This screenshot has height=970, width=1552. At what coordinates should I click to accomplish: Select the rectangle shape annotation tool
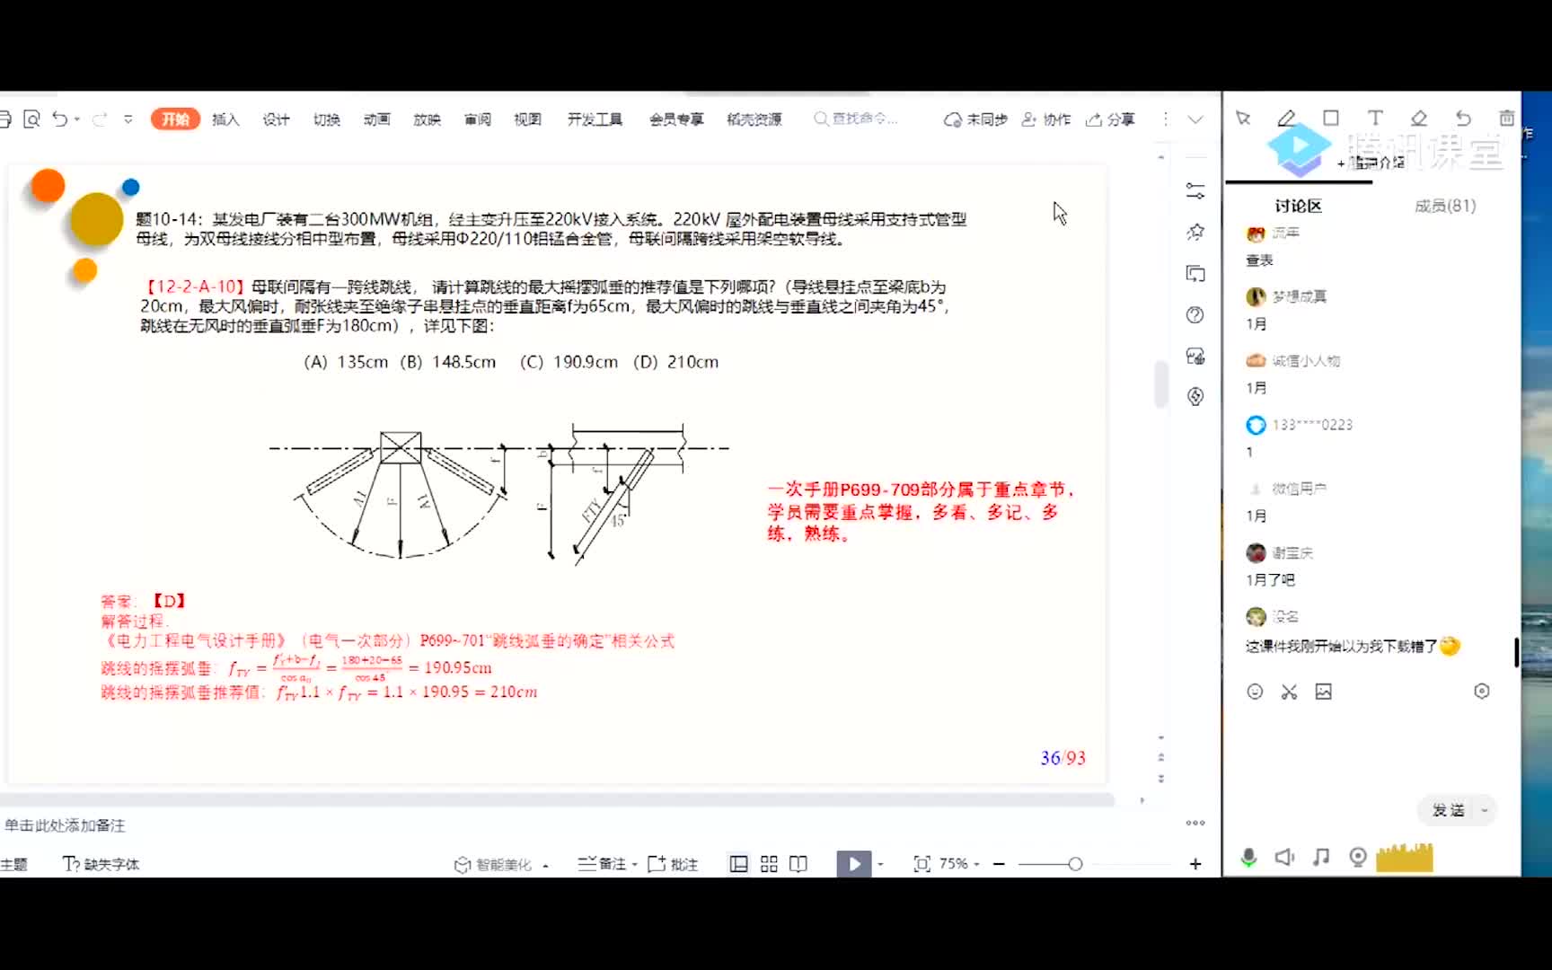1331,118
